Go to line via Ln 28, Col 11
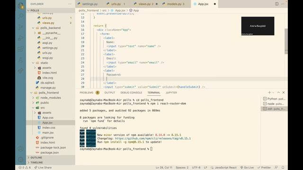 [164, 168]
